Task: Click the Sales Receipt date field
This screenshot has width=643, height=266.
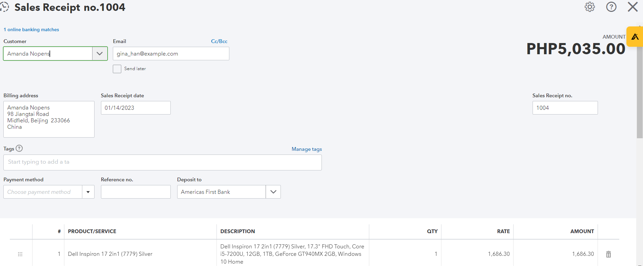Action: pyautogui.click(x=136, y=108)
